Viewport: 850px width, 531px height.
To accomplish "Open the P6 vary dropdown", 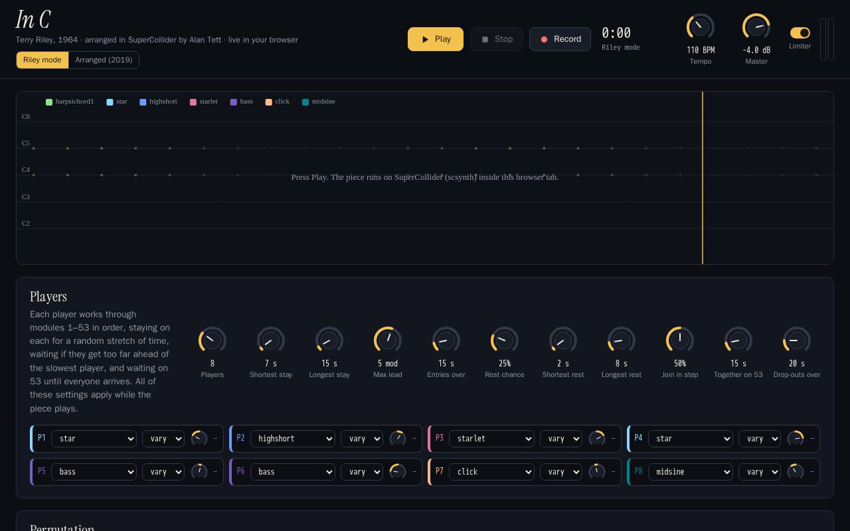I will pyautogui.click(x=362, y=472).
